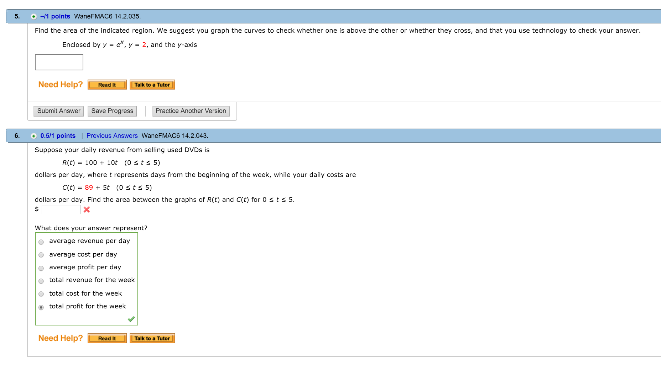The image size is (661, 383).
Task: Choose total cost for the week
Action: coord(41,294)
